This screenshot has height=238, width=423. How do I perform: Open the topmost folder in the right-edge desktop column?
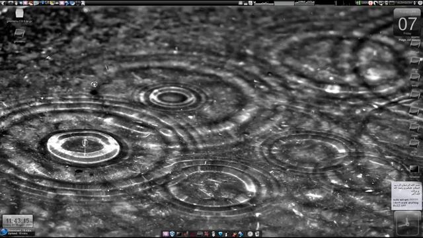[x=414, y=43]
